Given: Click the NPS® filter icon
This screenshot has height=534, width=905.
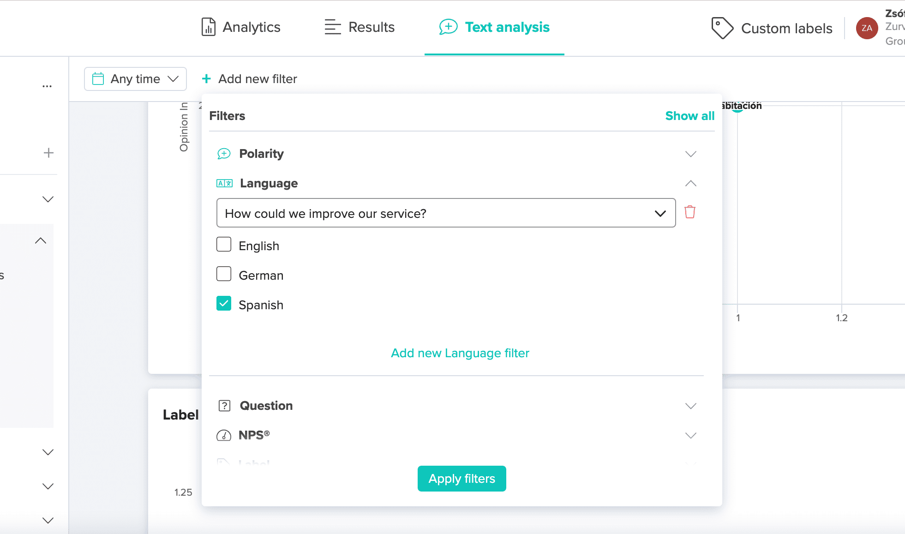Looking at the screenshot, I should pos(224,434).
